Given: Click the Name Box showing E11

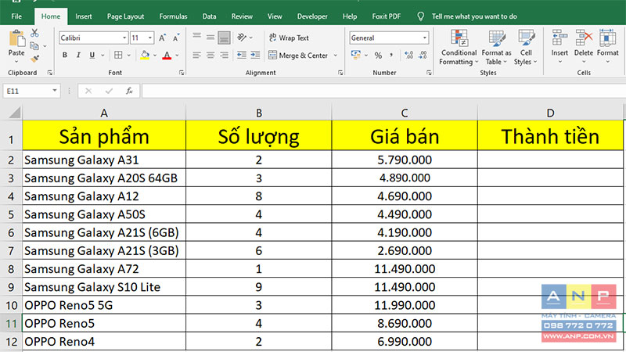Looking at the screenshot, I should tap(31, 91).
